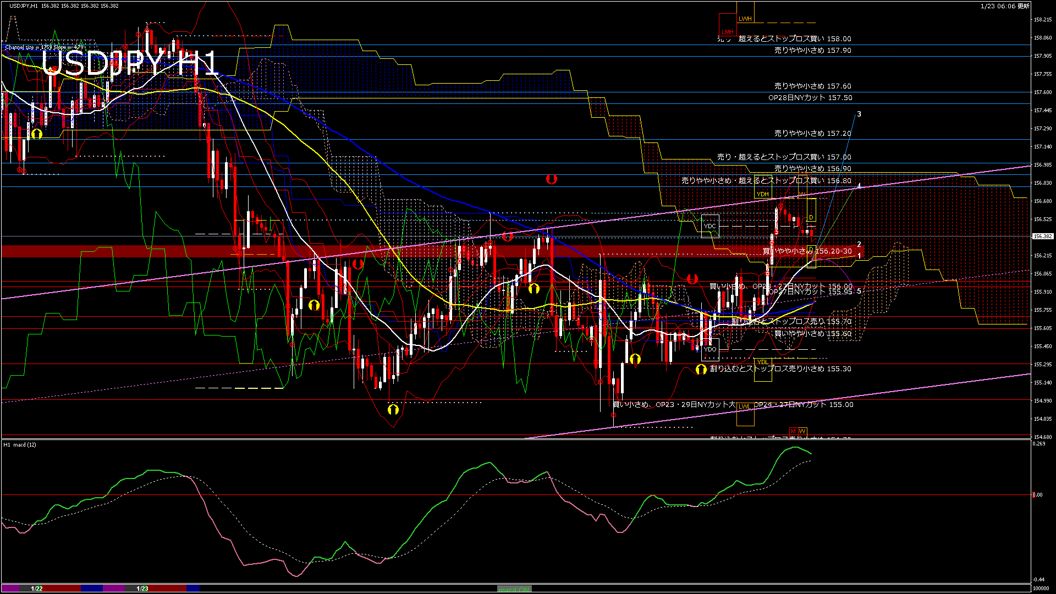1056x594 pixels.
Task: Click the LWH last week high marker
Action: click(745, 19)
